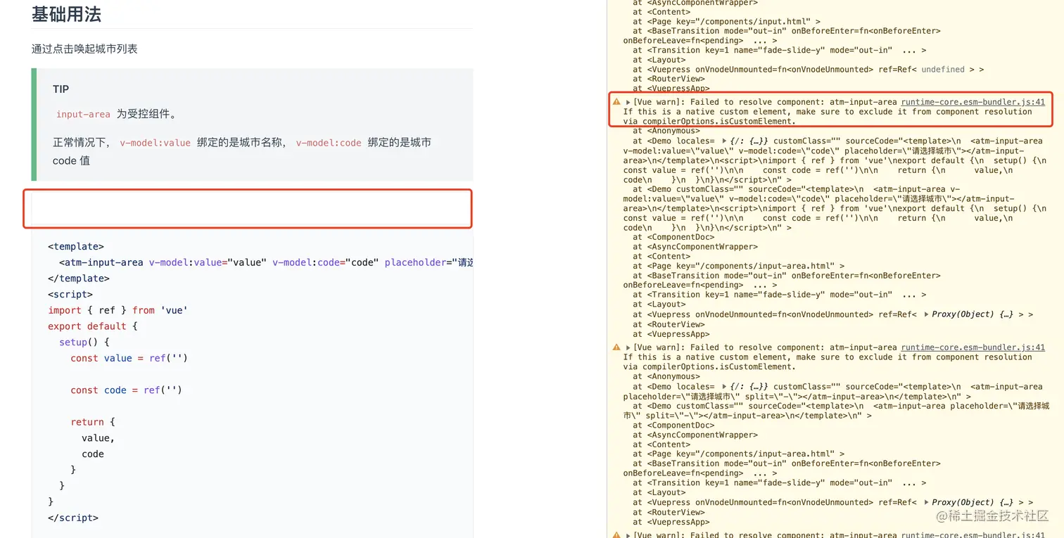Image resolution: width=1064 pixels, height=538 pixels.
Task: Click the const code = ref('') line
Action: click(126, 390)
